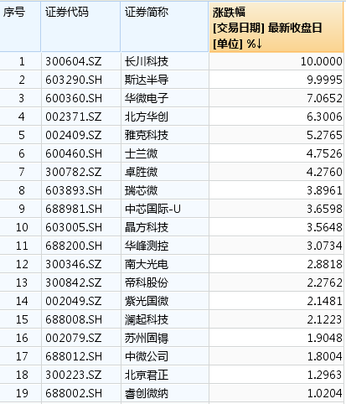Select the 华峰测控 name cell

pyautogui.click(x=147, y=246)
